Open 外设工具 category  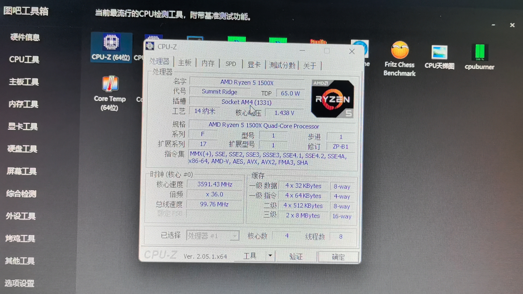20,216
